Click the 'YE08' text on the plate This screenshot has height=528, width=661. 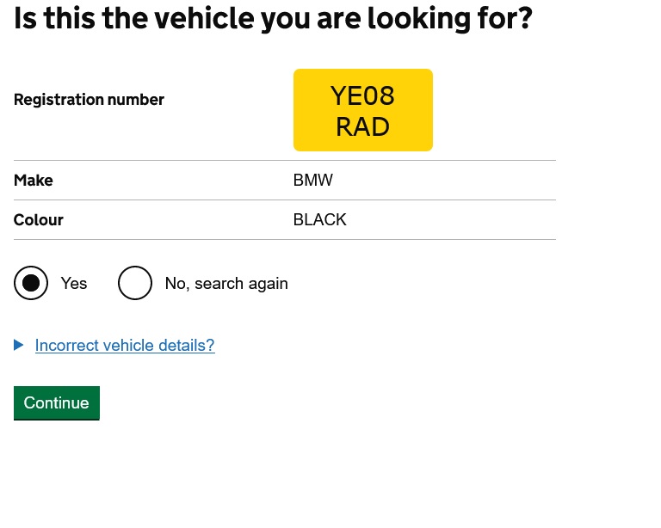(x=362, y=95)
